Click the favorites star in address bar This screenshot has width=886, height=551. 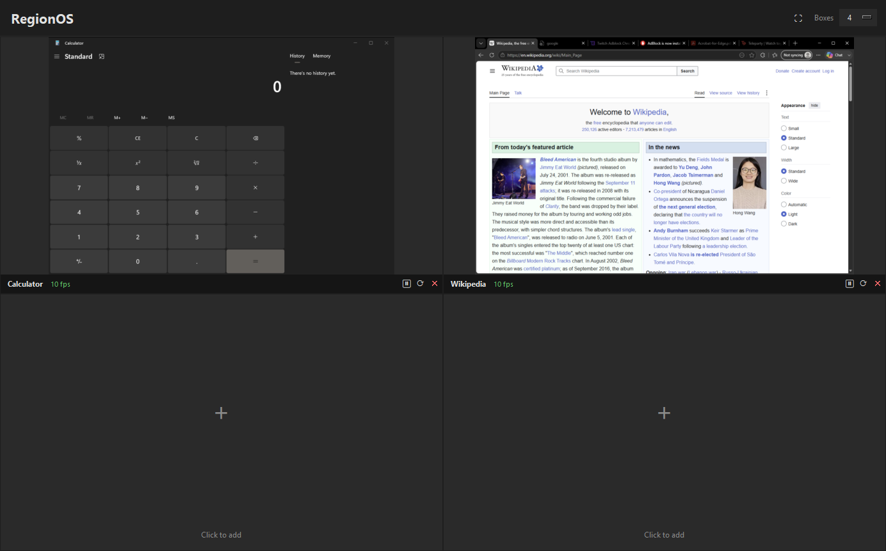[x=752, y=55]
